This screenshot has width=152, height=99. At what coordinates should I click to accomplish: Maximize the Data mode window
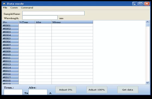[141, 4]
